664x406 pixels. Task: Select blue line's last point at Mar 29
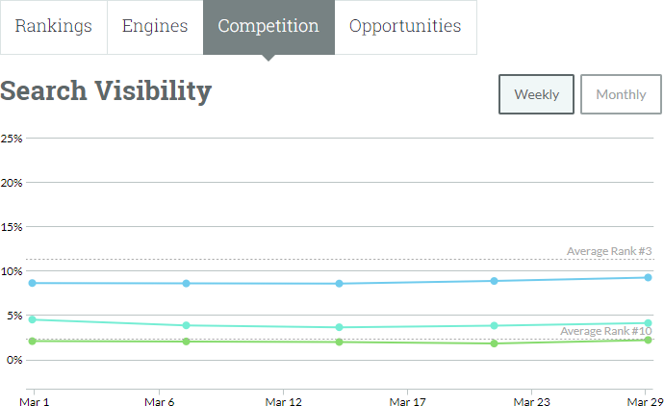coord(648,277)
